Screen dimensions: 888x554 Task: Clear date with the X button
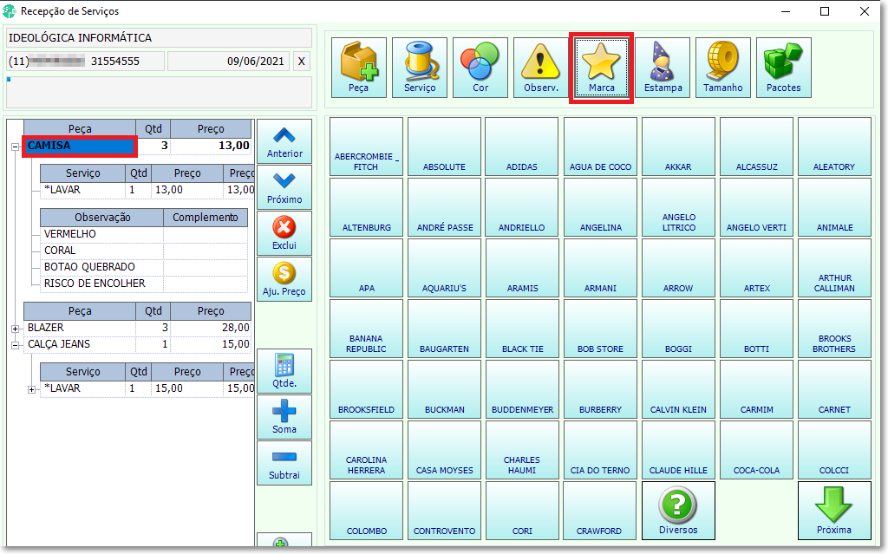coord(301,62)
